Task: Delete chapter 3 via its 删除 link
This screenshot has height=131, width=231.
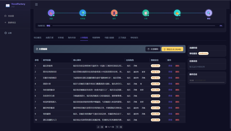Action: point(177,78)
